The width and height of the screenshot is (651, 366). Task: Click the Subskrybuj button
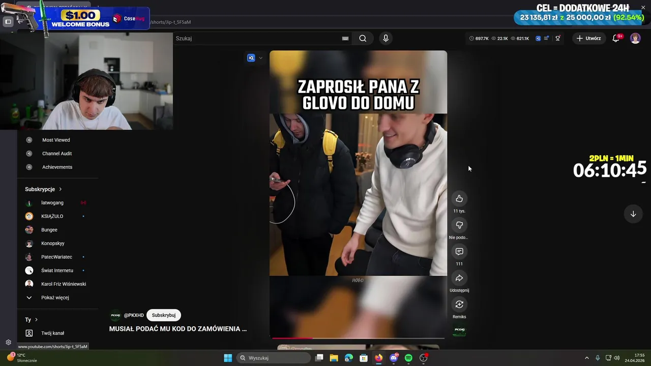(x=164, y=315)
